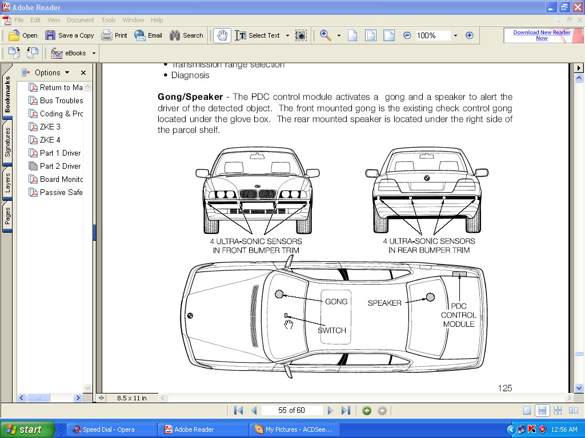Image resolution: width=585 pixels, height=438 pixels.
Task: Choose the Snapshot camera tool
Action: point(300,35)
